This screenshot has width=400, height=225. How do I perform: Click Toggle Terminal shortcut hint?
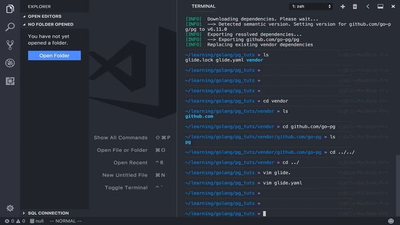(134, 187)
